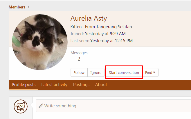Screen dimensions: 191x119
Task: Open the Latest activity tab
Action: 54,85
